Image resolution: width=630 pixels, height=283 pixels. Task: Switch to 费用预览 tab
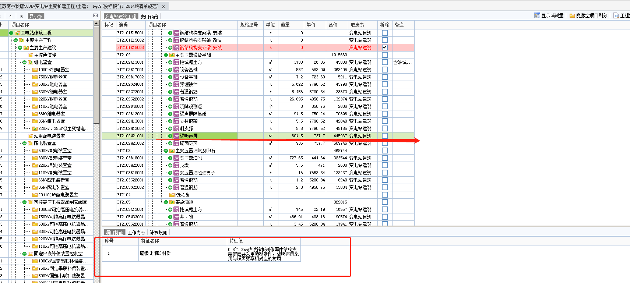[149, 17]
